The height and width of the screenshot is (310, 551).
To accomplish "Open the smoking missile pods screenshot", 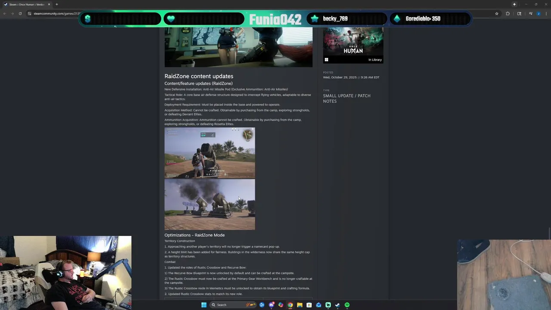I will point(210,205).
